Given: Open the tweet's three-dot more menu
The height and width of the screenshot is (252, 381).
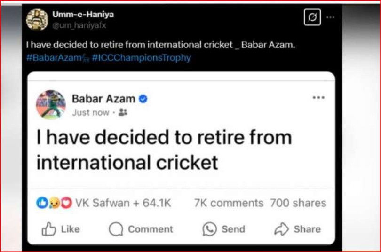Looking at the screenshot, I should pyautogui.click(x=331, y=17).
